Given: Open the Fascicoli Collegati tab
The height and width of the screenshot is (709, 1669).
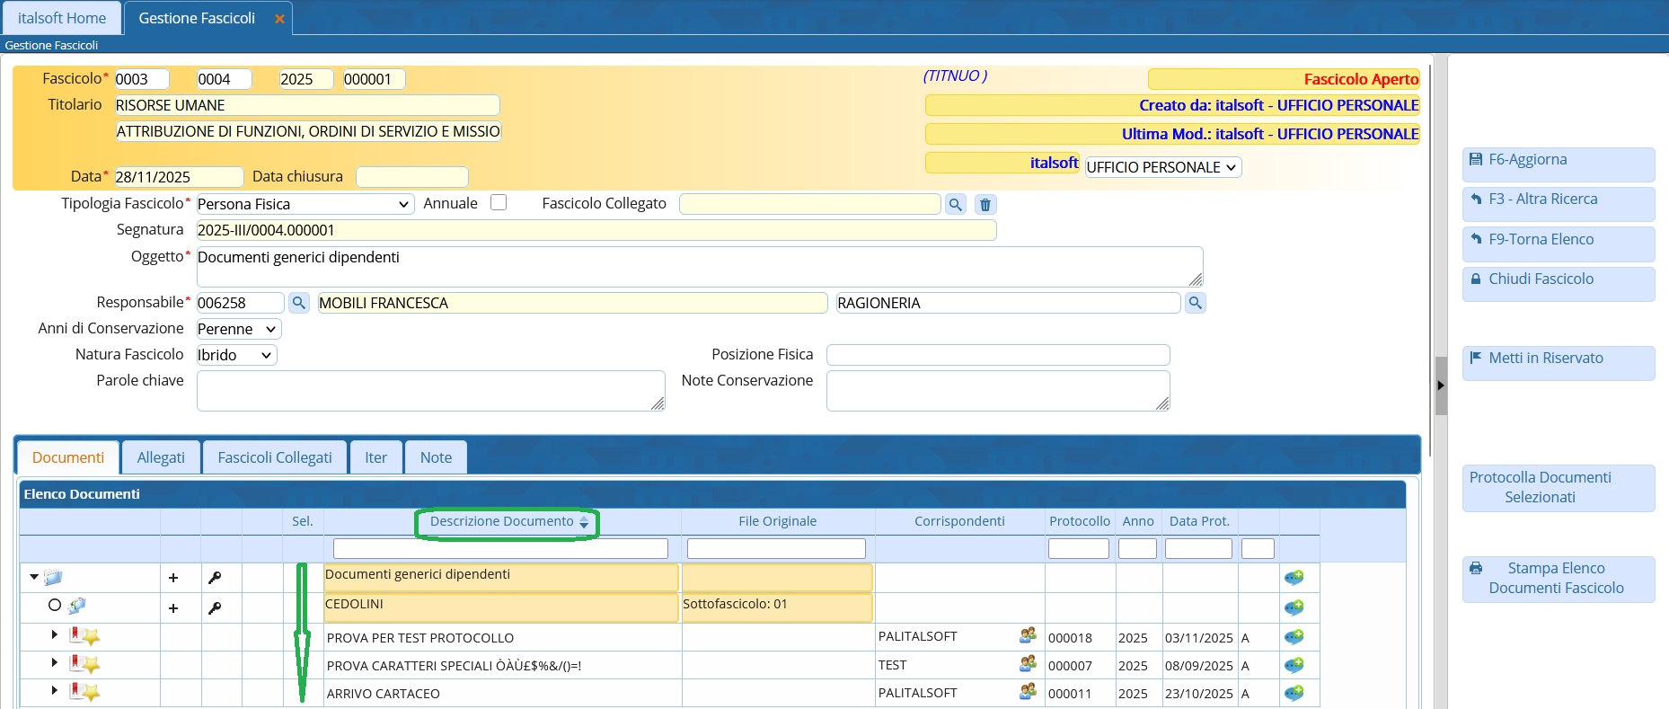Looking at the screenshot, I should click(275, 457).
